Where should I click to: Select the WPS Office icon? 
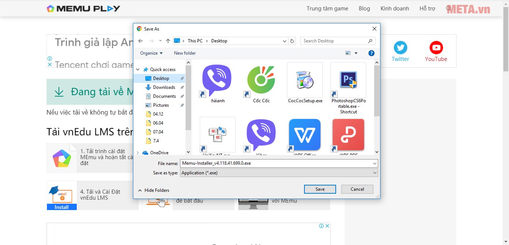coord(304,134)
